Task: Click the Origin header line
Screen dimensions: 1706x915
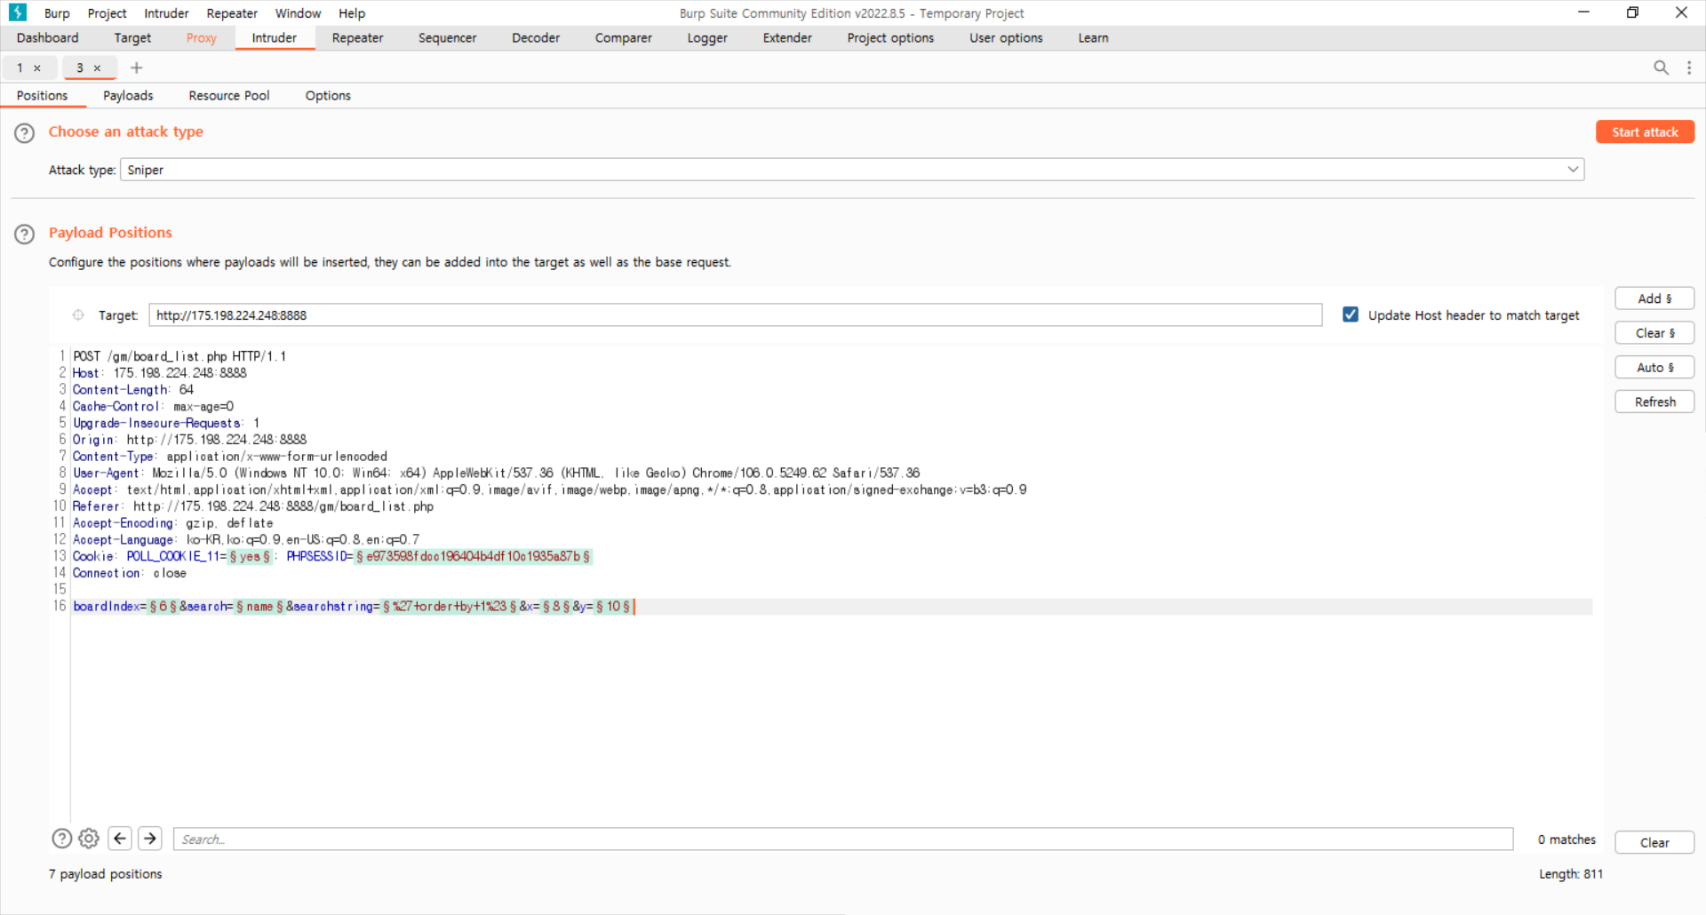Action: tap(189, 440)
